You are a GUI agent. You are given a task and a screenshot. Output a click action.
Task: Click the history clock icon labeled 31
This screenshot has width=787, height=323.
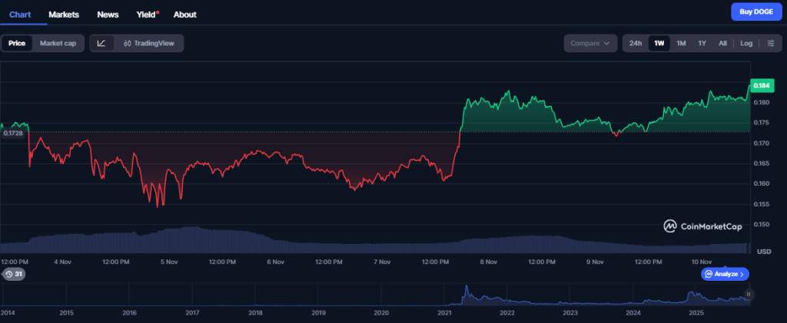pyautogui.click(x=15, y=274)
